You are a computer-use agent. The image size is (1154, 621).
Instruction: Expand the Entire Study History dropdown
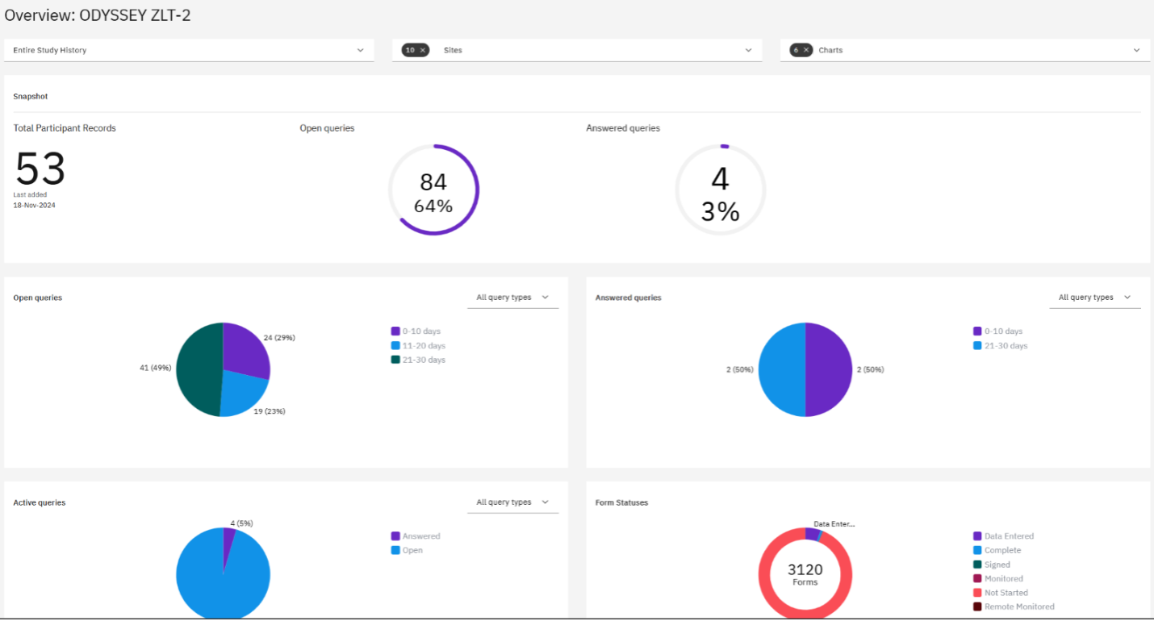189,50
